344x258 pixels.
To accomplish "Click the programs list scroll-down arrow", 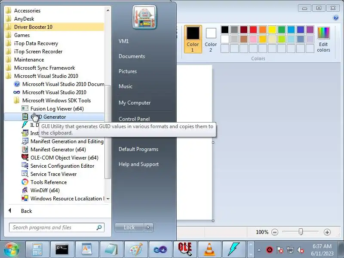I will coord(108,199).
